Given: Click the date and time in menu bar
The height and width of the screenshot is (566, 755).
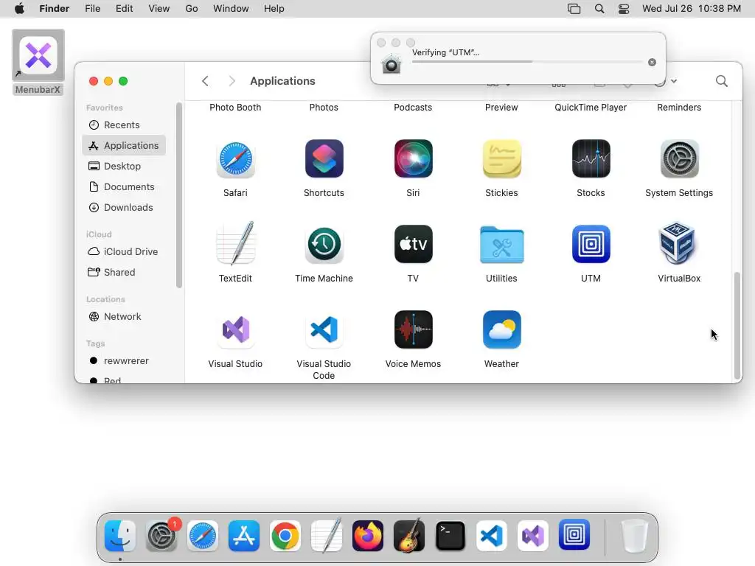Looking at the screenshot, I should [x=692, y=9].
